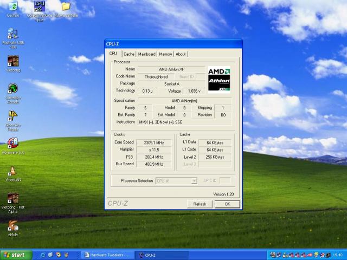Launch Windows Media Player from Quick Launch
The height and width of the screenshot is (260, 347).
point(58,255)
